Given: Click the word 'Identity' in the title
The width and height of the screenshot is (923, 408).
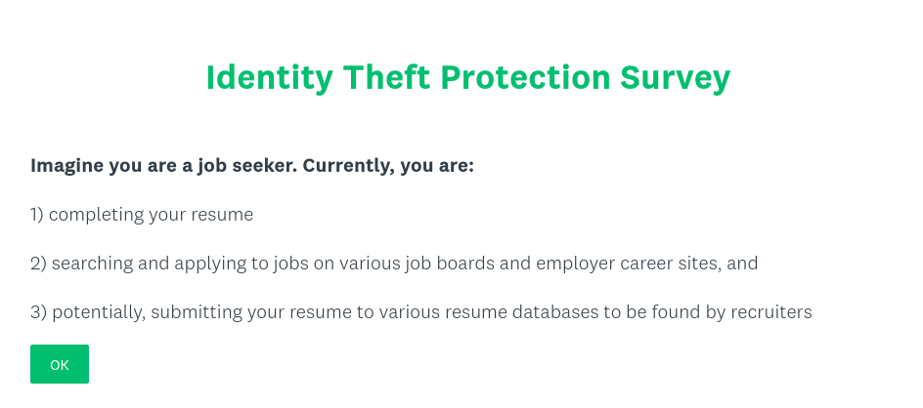Looking at the screenshot, I should tap(270, 78).
